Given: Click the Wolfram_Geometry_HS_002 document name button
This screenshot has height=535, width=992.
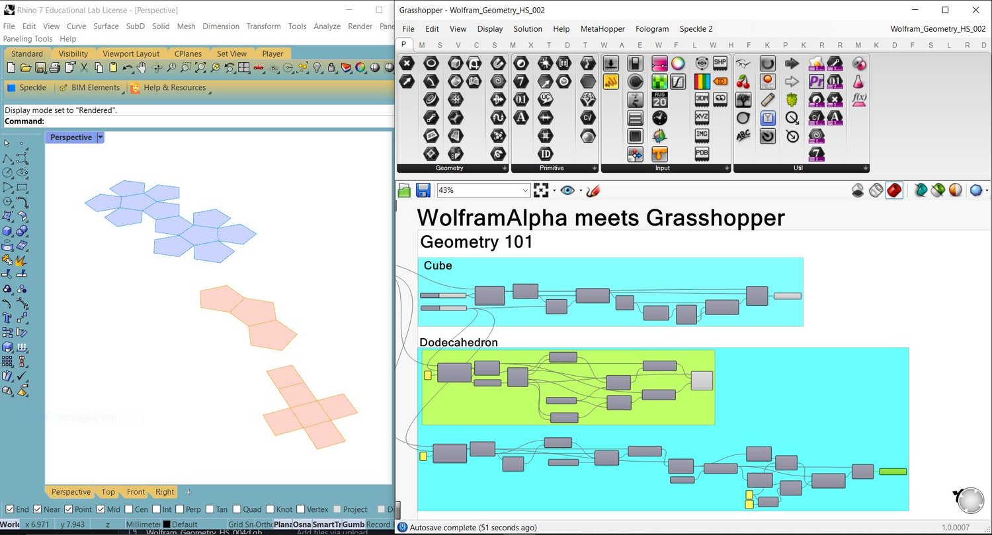Looking at the screenshot, I should [938, 29].
